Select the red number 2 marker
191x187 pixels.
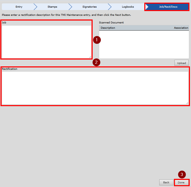click(x=96, y=62)
